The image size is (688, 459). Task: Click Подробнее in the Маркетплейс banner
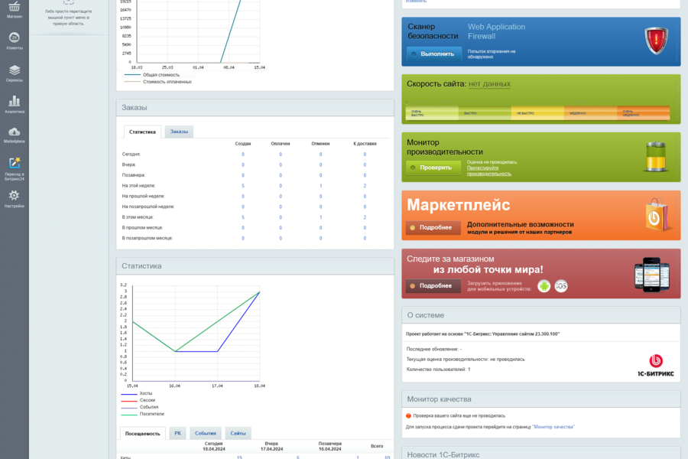pos(433,227)
